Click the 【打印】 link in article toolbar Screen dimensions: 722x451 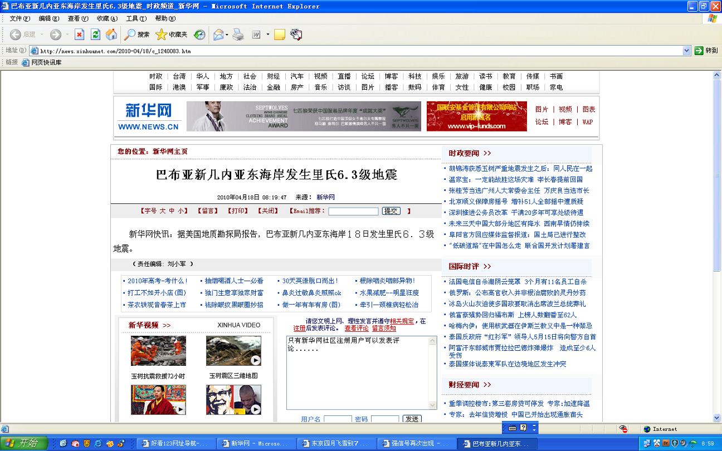238,211
